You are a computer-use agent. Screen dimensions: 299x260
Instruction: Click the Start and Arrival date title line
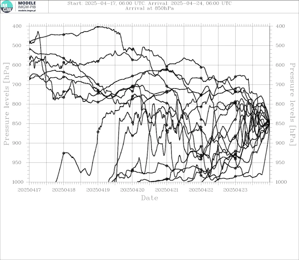click(x=149, y=3)
